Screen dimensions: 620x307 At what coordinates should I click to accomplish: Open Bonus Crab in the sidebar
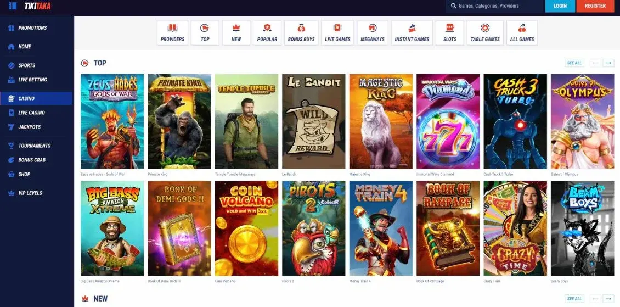click(x=32, y=160)
